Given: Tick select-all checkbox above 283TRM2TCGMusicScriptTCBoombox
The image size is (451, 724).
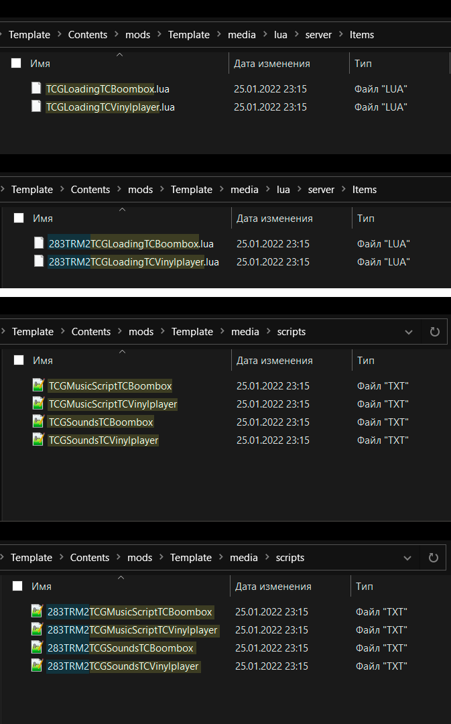Looking at the screenshot, I should [x=17, y=587].
